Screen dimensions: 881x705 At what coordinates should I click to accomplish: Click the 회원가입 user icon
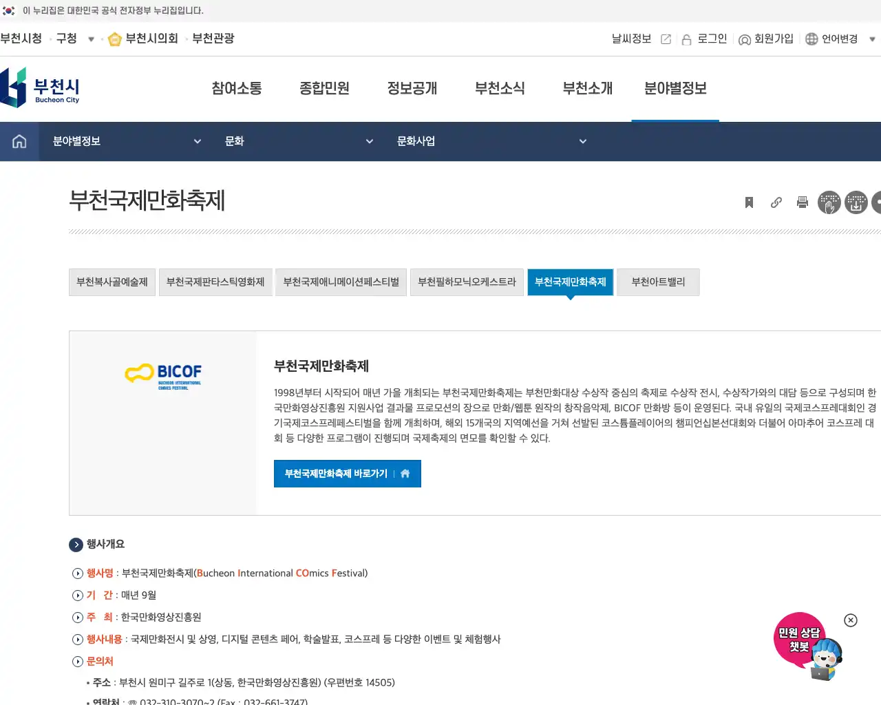pos(745,40)
